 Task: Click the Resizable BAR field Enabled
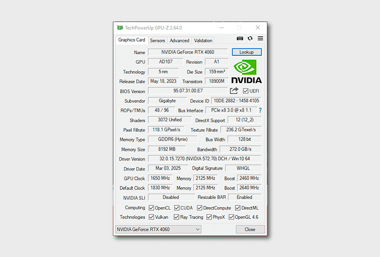point(244,197)
